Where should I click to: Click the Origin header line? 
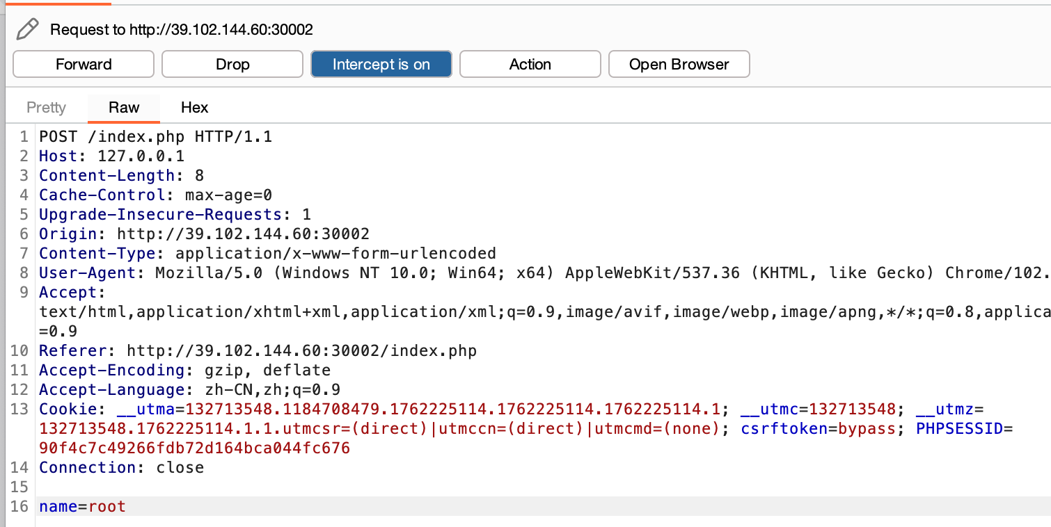[x=203, y=234]
